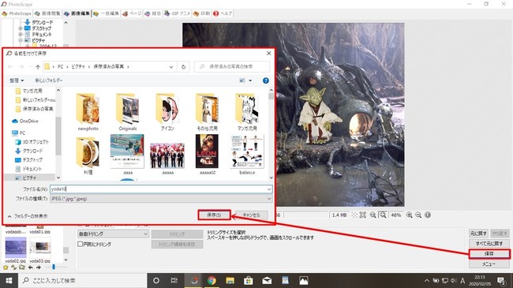
Task: Expand the ドキュメント tree node in PhotoScape
Action: click(x=21, y=35)
